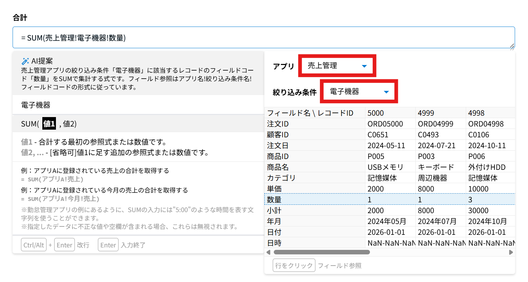Click the AI提案 magic wand icon

pos(25,61)
